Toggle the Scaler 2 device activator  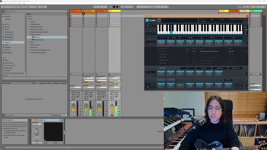click(x=33, y=120)
